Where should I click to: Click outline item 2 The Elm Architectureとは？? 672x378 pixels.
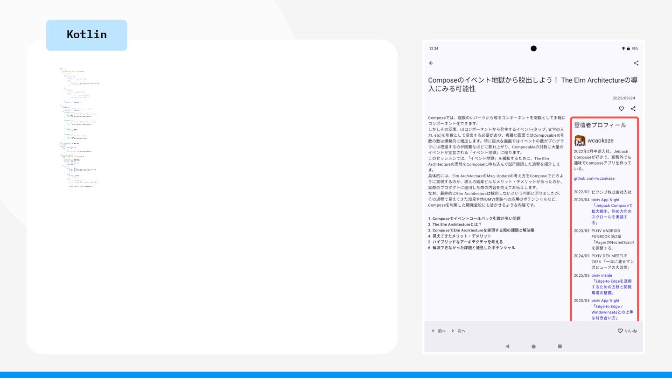pos(455,224)
